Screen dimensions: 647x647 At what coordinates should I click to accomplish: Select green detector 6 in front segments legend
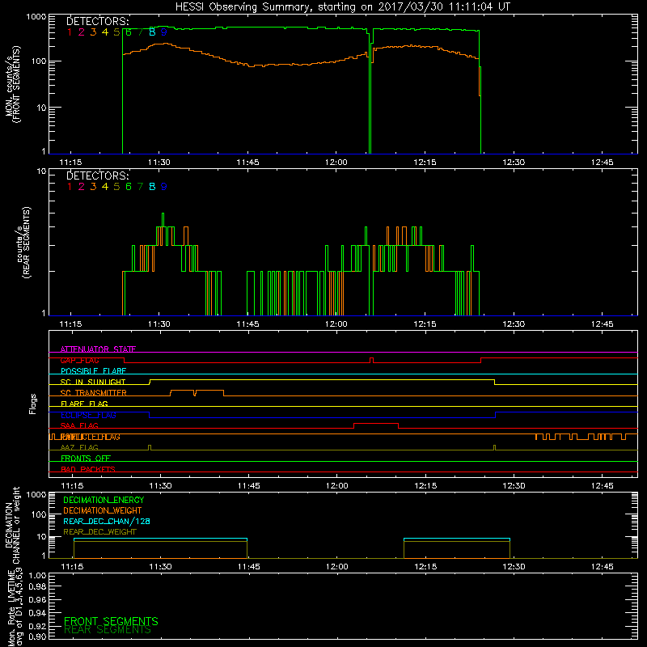point(129,32)
